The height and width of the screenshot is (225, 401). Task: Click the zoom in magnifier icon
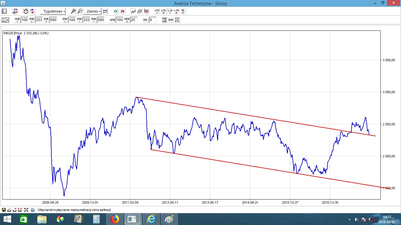pyautogui.click(x=73, y=11)
